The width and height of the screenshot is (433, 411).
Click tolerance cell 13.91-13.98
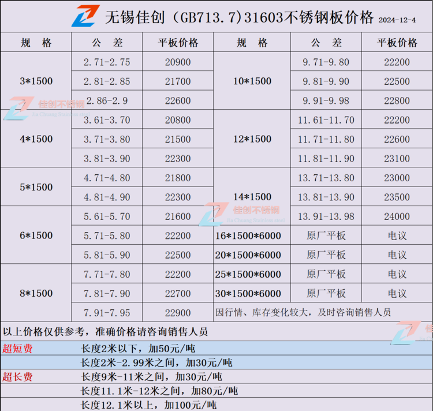(326, 216)
